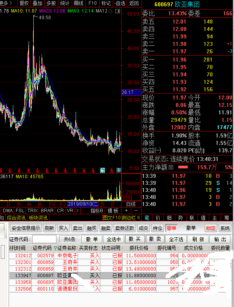Screen dimensions: 234x307
Task: Switch to the DMA indicator
Action: tap(8, 211)
